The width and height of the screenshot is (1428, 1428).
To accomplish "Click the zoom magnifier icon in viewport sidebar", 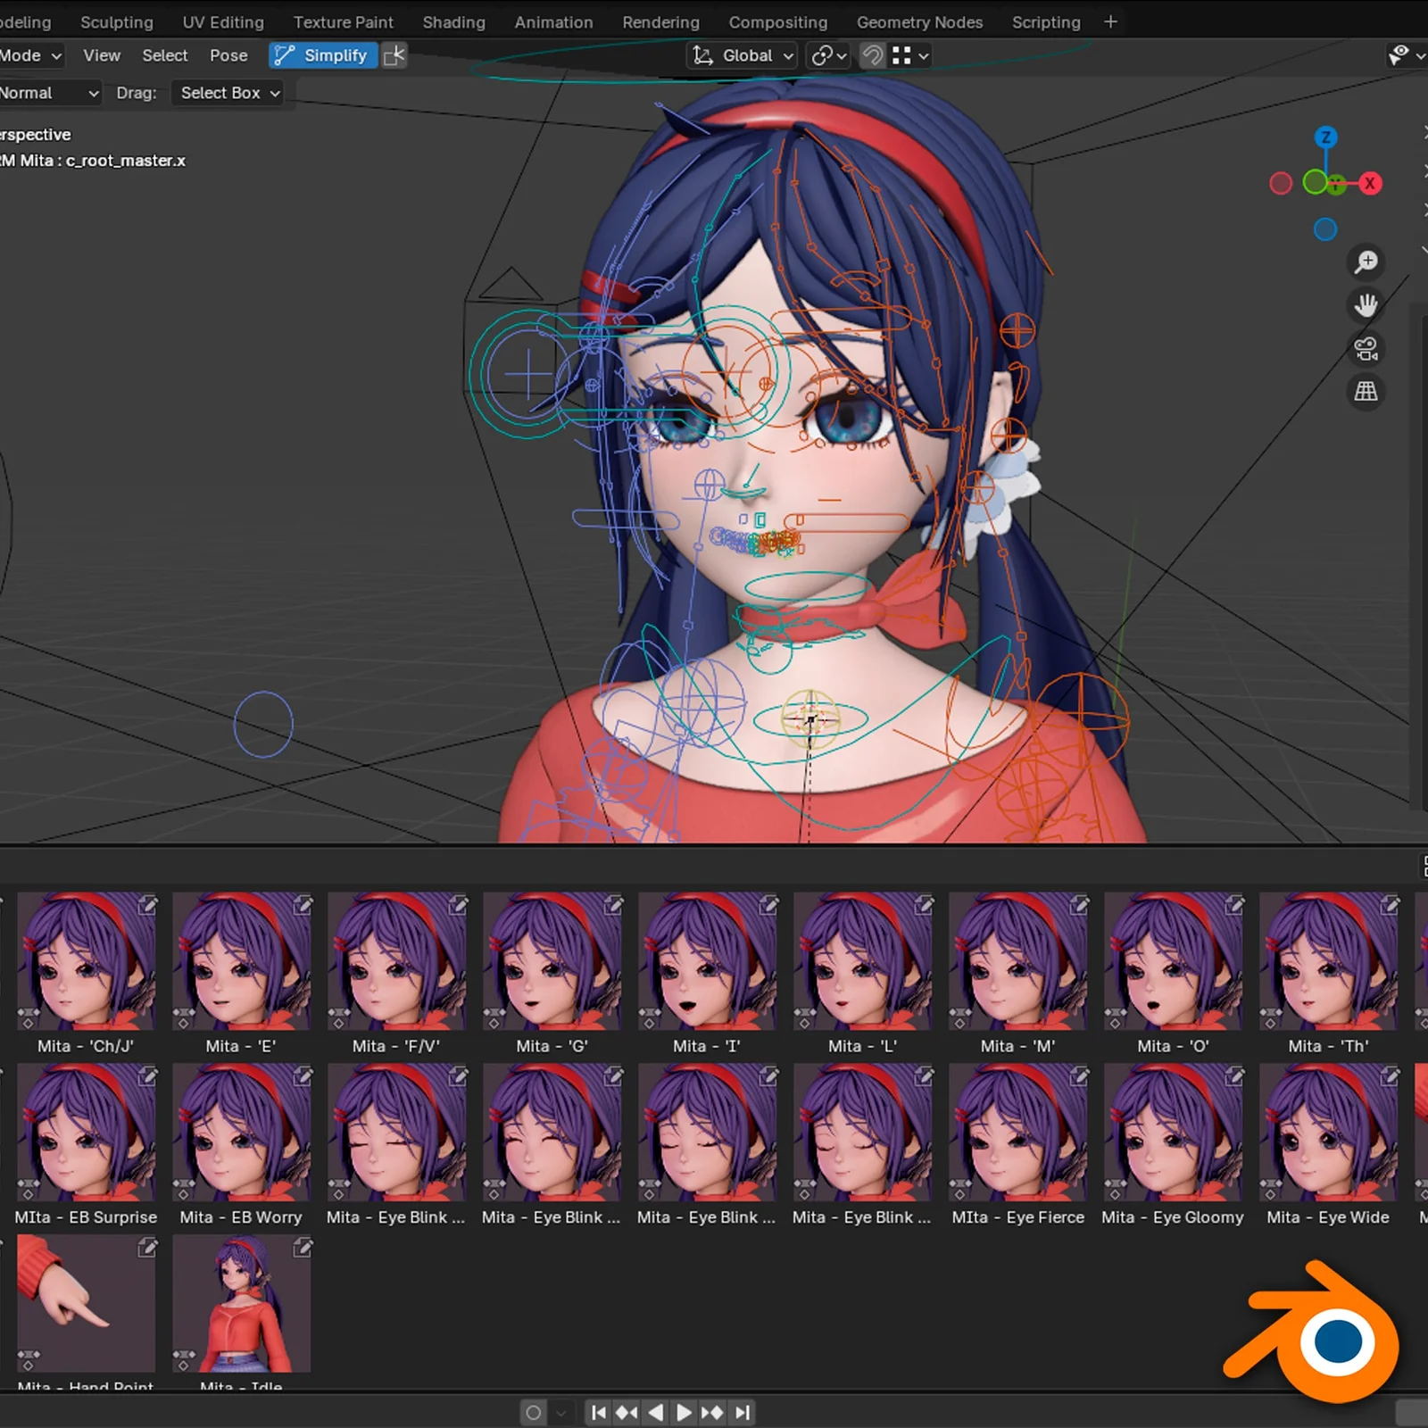I will point(1365,262).
